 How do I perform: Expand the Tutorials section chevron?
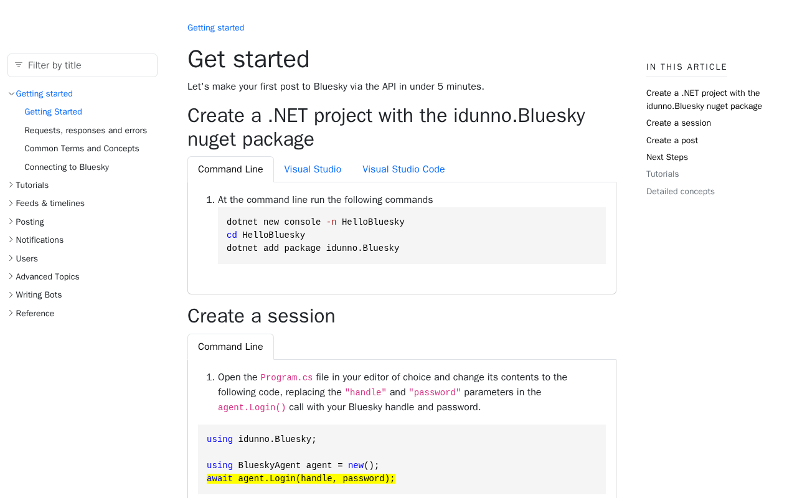click(x=11, y=185)
